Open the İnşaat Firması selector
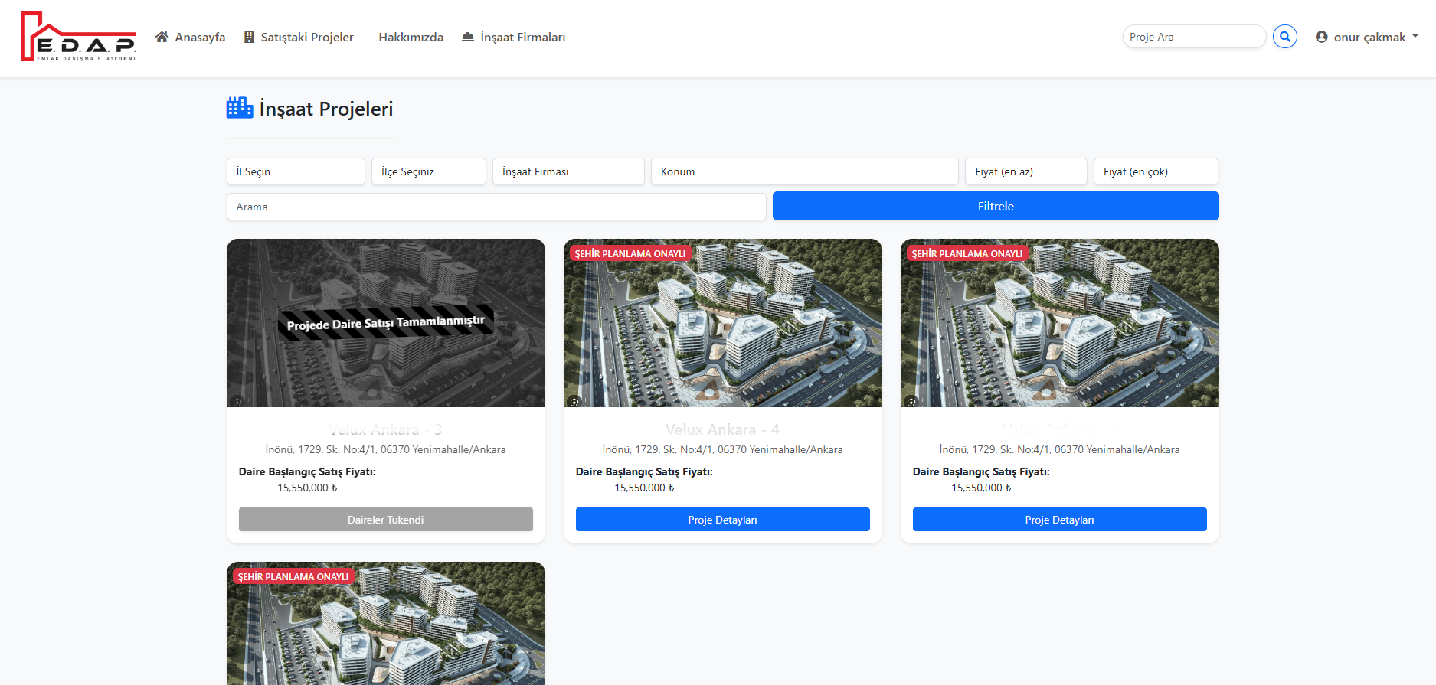 point(568,171)
